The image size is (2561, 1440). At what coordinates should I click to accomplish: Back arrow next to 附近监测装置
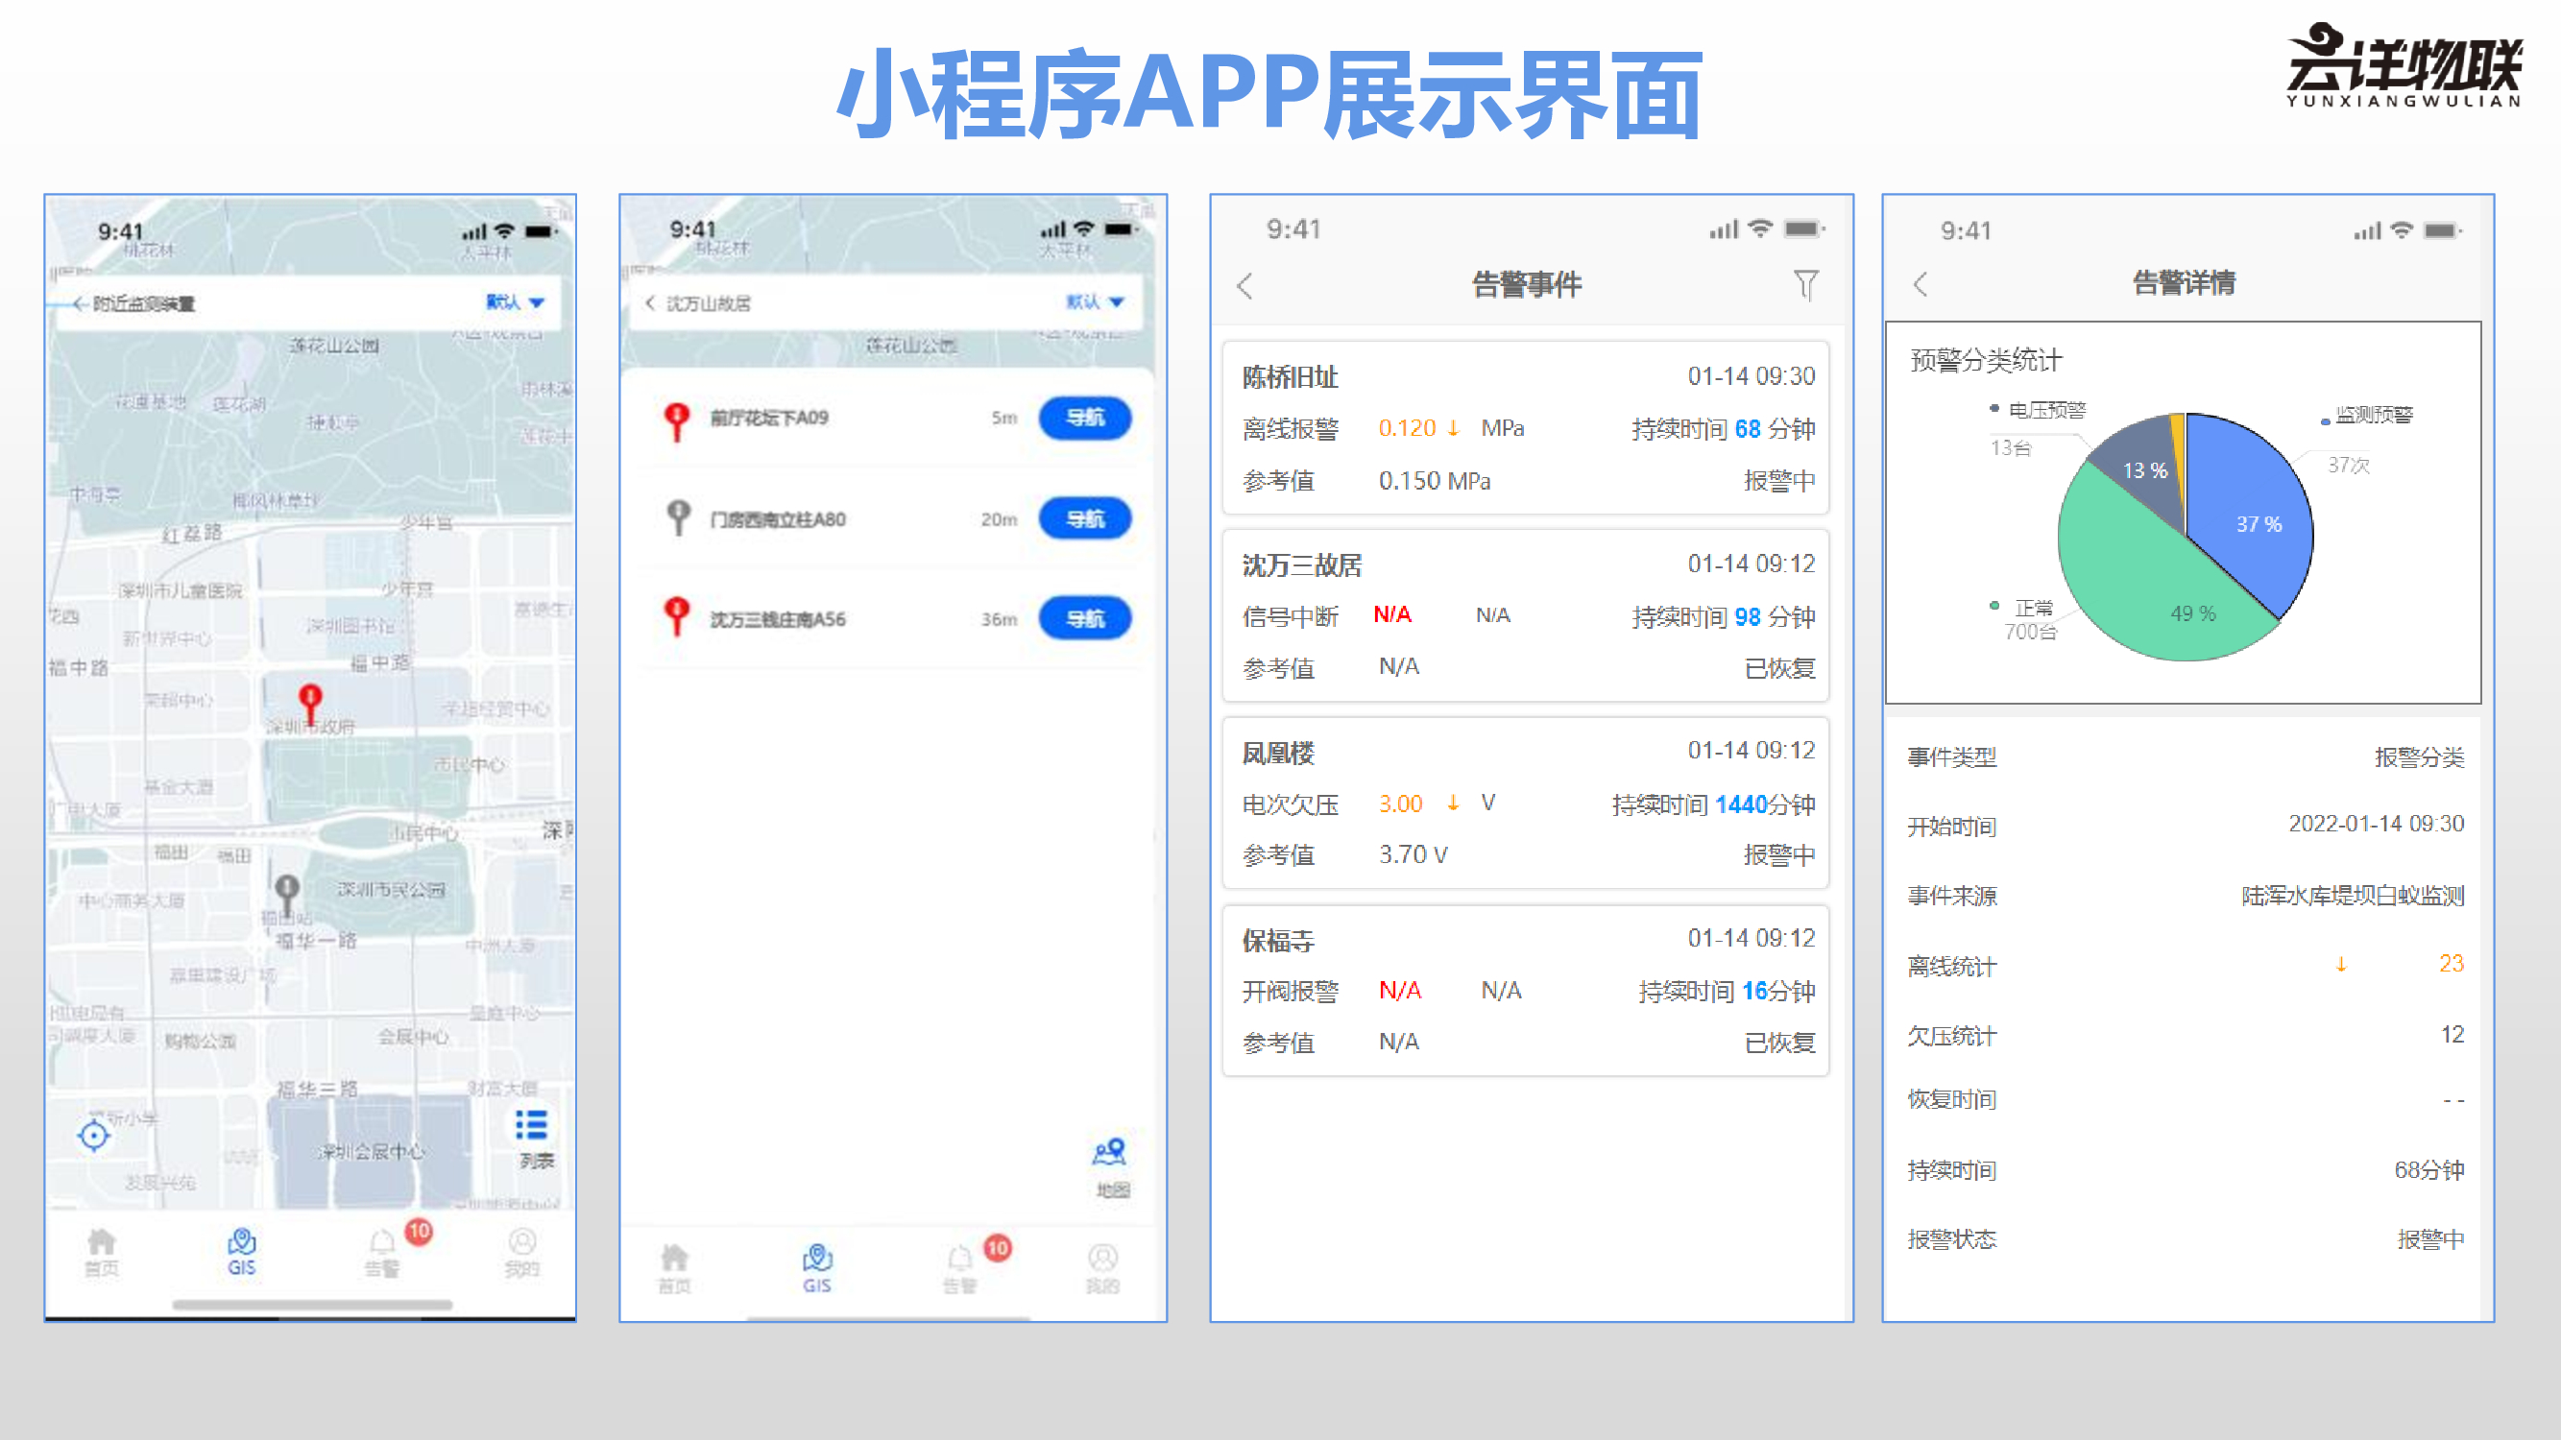(x=81, y=303)
